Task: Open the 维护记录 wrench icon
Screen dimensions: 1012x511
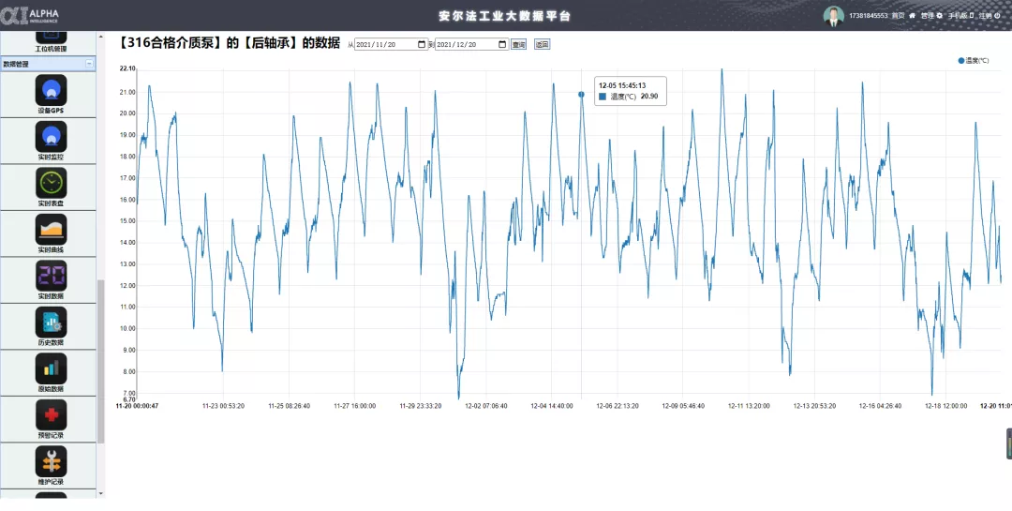Action: (x=51, y=461)
